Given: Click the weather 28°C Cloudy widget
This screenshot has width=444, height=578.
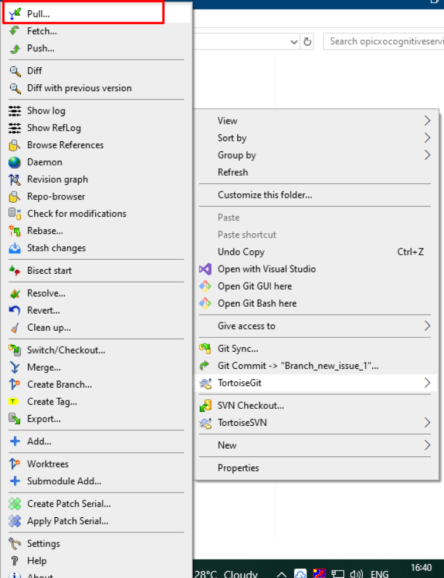Looking at the screenshot, I should [226, 574].
